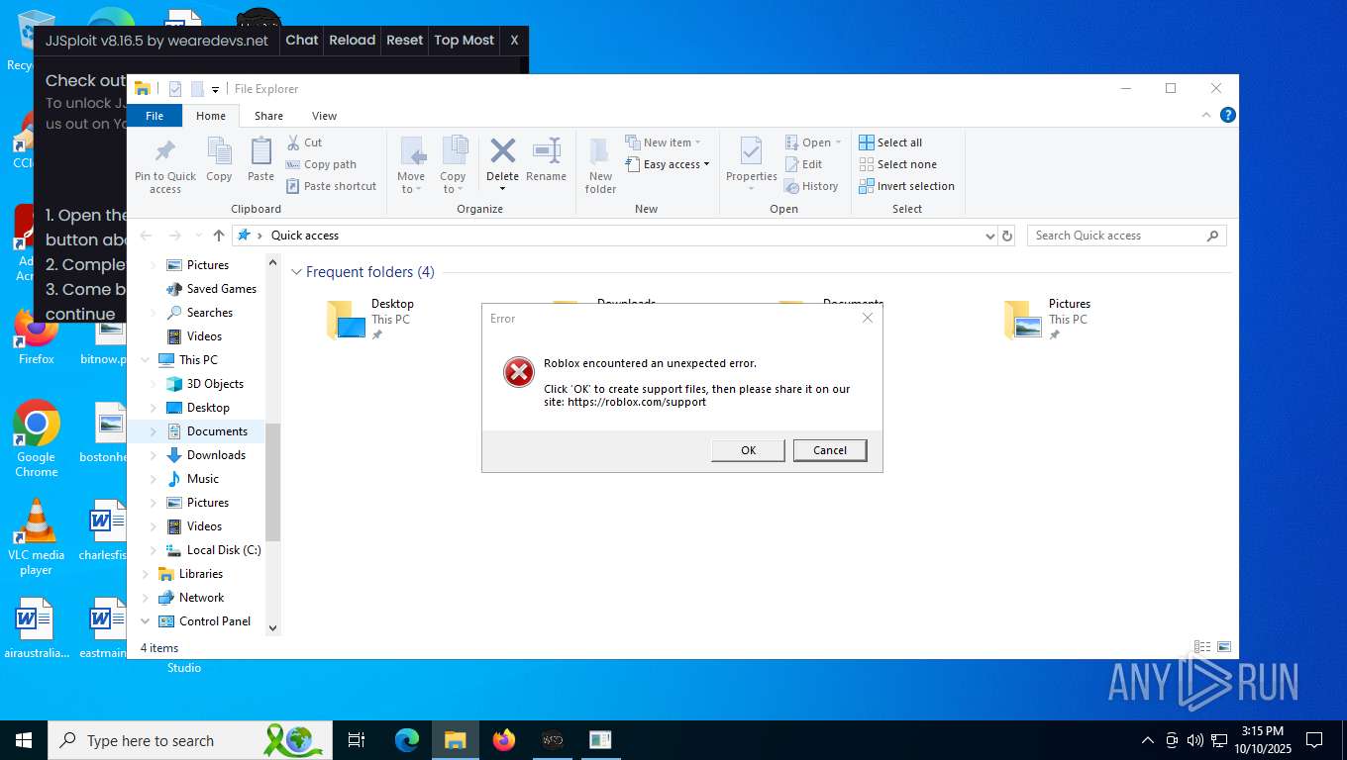The height and width of the screenshot is (760, 1347).
Task: Click Reset in the JJSploit window
Action: pyautogui.click(x=404, y=41)
